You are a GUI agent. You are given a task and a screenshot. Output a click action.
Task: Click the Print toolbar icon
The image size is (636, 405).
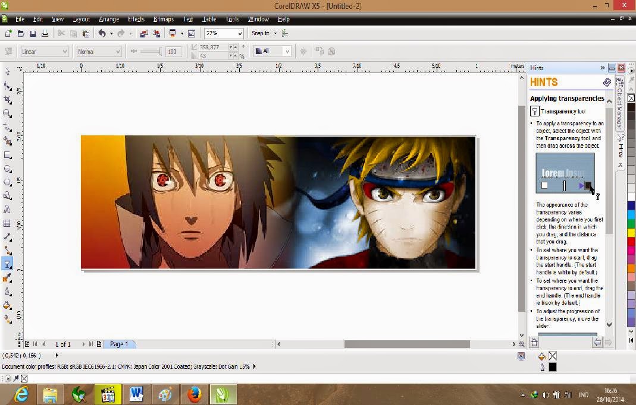click(x=45, y=34)
